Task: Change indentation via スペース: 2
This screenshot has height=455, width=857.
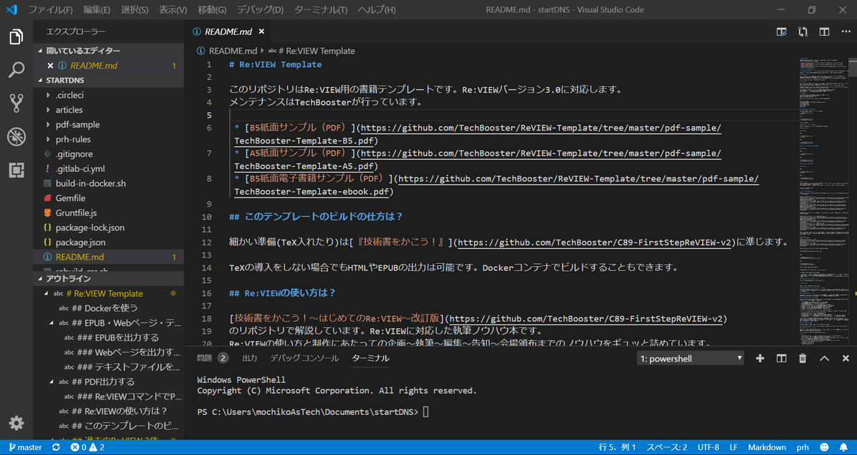Action: [667, 447]
